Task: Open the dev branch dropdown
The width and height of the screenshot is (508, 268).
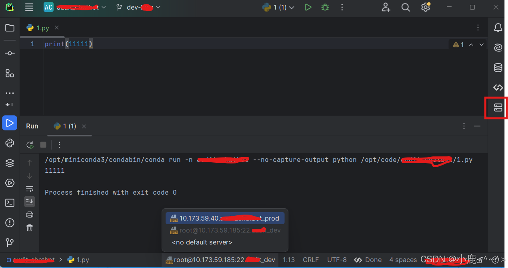Action: [138, 7]
